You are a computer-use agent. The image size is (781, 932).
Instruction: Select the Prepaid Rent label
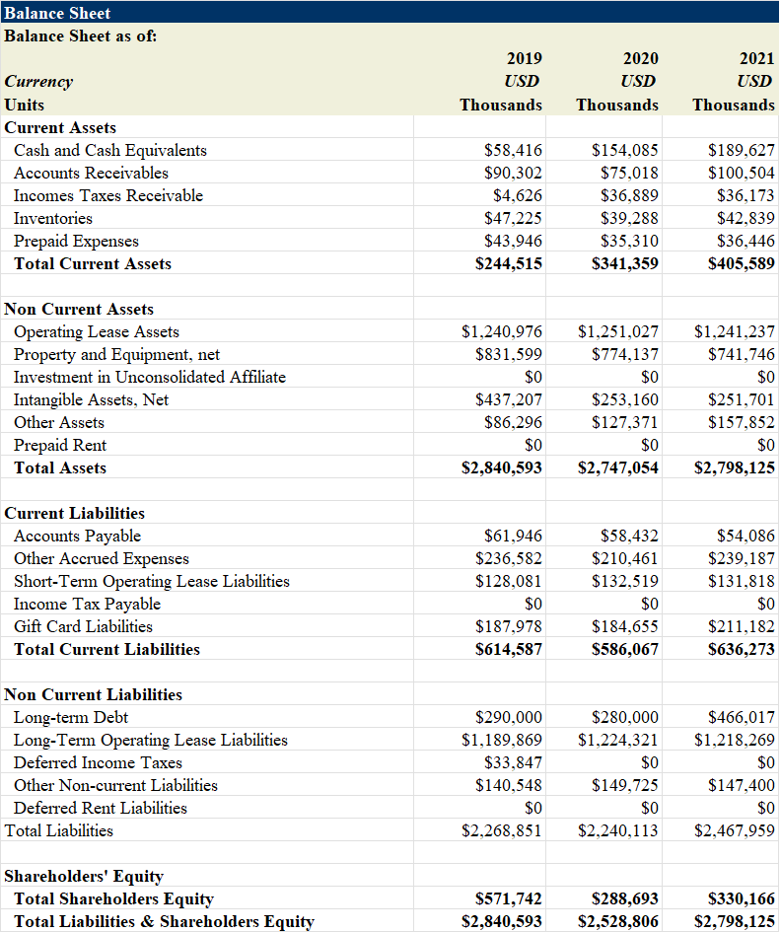point(60,445)
